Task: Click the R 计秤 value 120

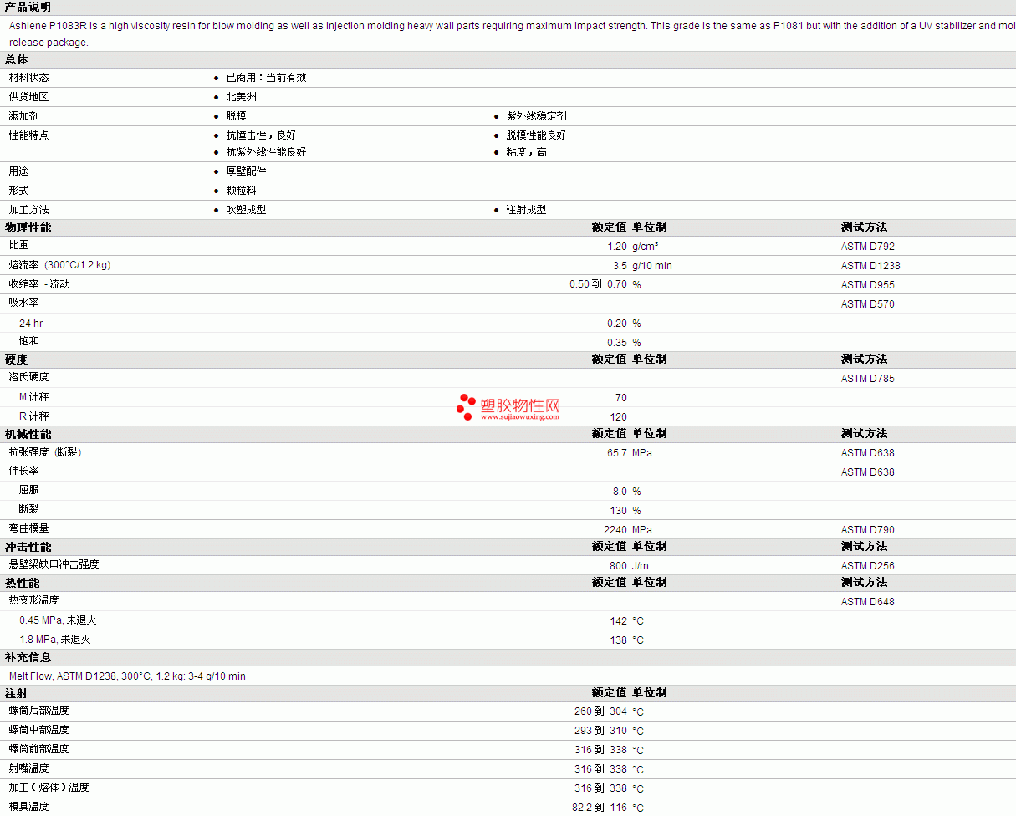Action: point(618,417)
